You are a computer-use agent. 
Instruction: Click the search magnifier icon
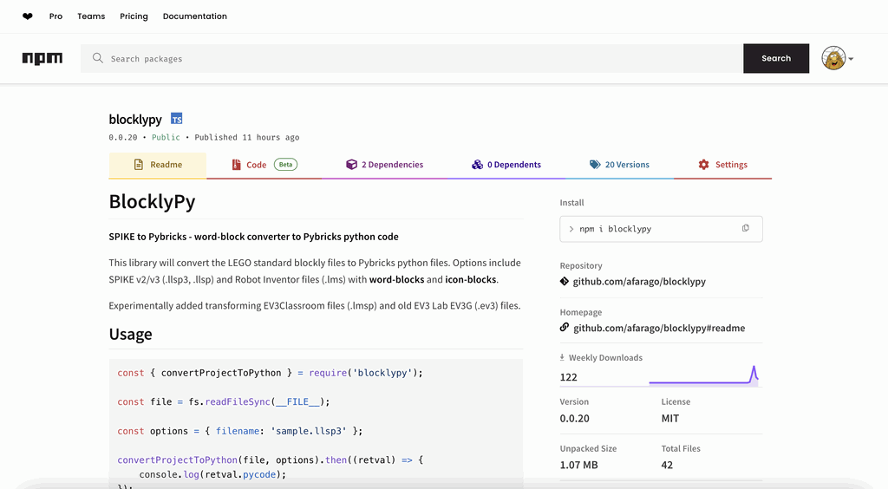(x=98, y=58)
